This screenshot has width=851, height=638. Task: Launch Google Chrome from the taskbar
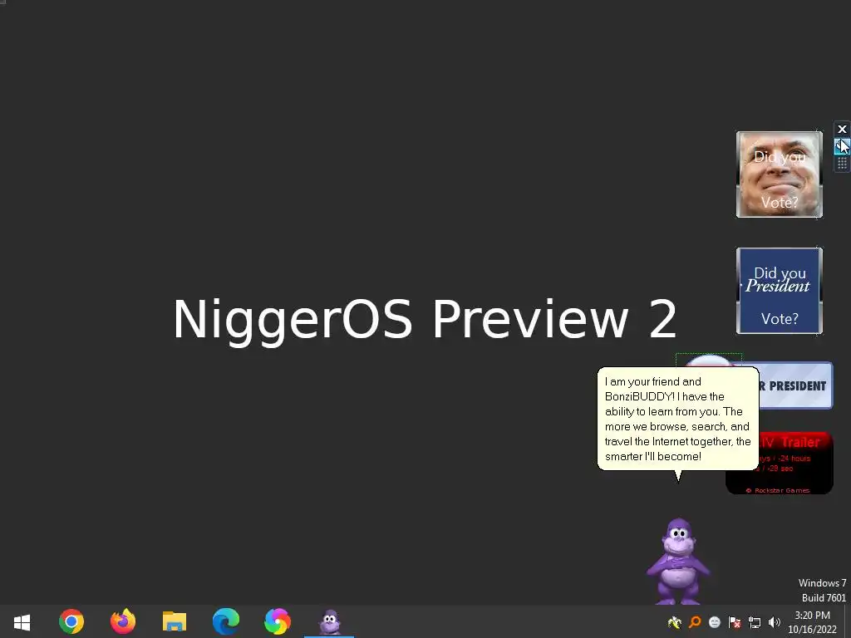coord(71,621)
